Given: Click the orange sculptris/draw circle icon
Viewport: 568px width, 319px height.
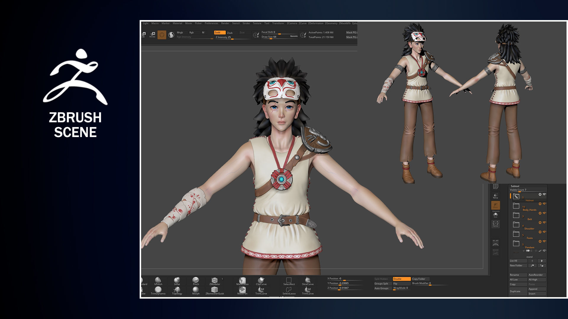Looking at the screenshot, I should [162, 35].
